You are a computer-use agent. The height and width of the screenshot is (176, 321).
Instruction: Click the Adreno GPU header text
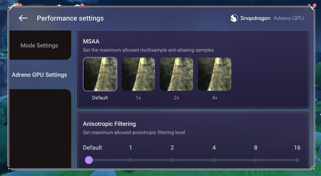pos(289,18)
